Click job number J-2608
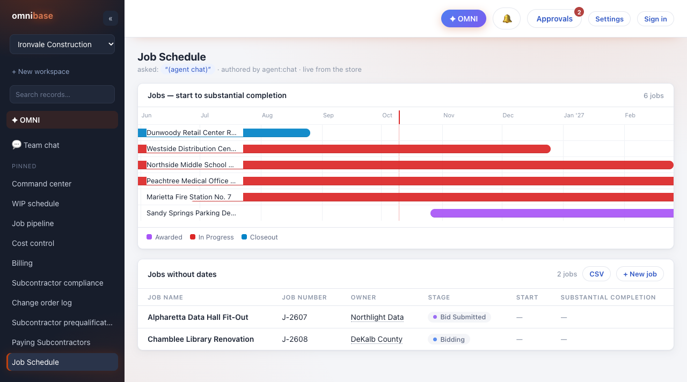Viewport: 687px width, 382px height. [295, 339]
